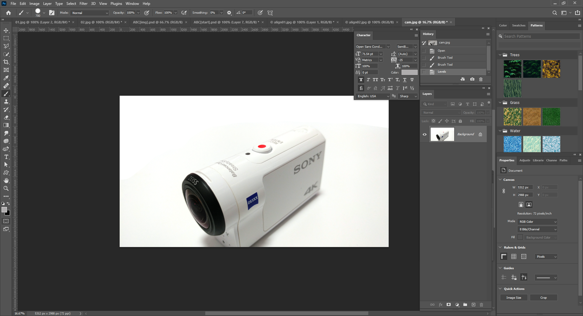Select the Pen tool
This screenshot has height=316, width=583.
click(x=6, y=149)
